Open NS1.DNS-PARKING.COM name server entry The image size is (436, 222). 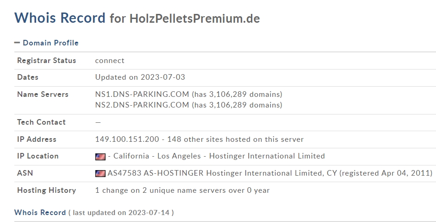[x=142, y=94]
